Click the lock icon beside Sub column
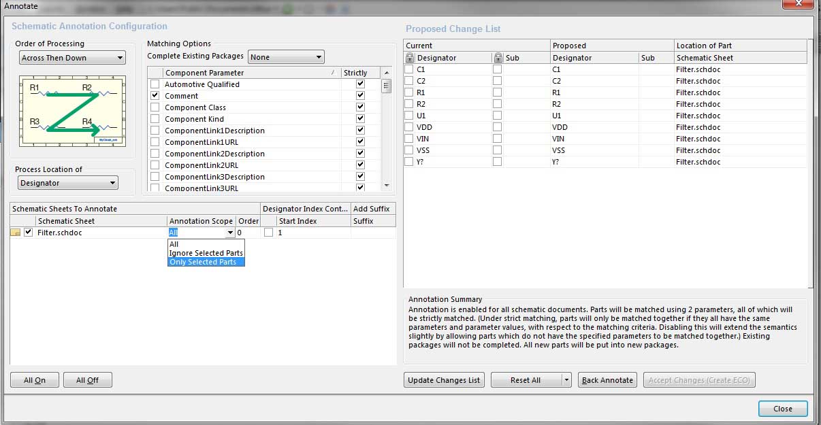821x425 pixels. coord(498,58)
